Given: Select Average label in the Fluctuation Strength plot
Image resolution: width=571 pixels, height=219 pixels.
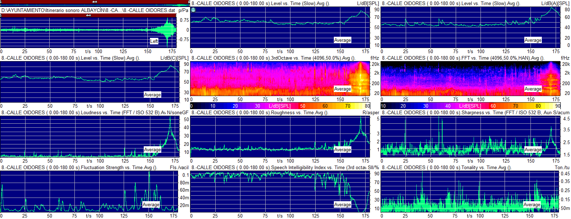Looking at the screenshot, I should (151, 204).
